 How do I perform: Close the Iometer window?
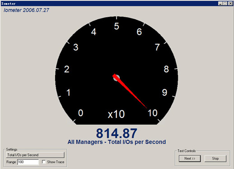pos(230,3)
